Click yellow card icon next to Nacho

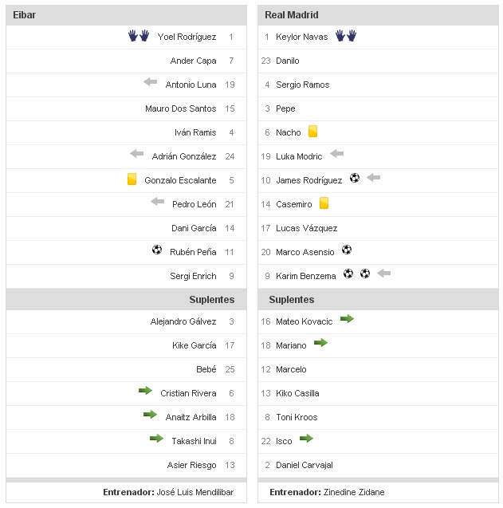tap(313, 132)
